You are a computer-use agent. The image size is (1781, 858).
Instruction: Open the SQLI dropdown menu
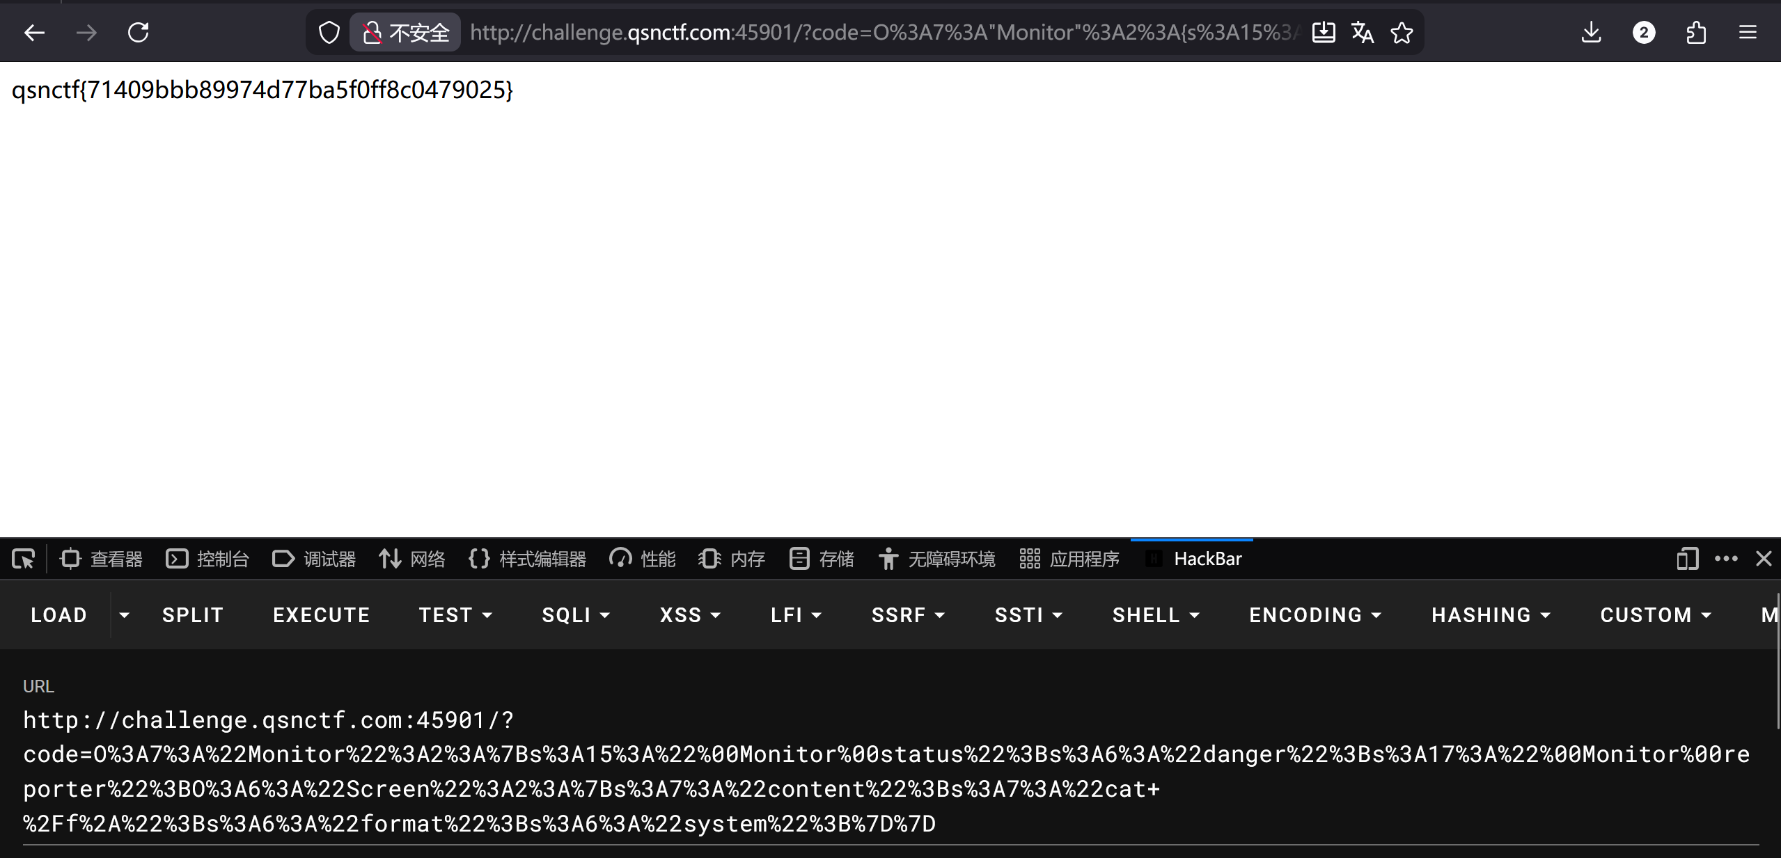click(575, 615)
